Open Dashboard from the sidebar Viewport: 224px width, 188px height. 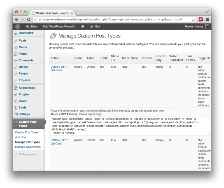26,33
